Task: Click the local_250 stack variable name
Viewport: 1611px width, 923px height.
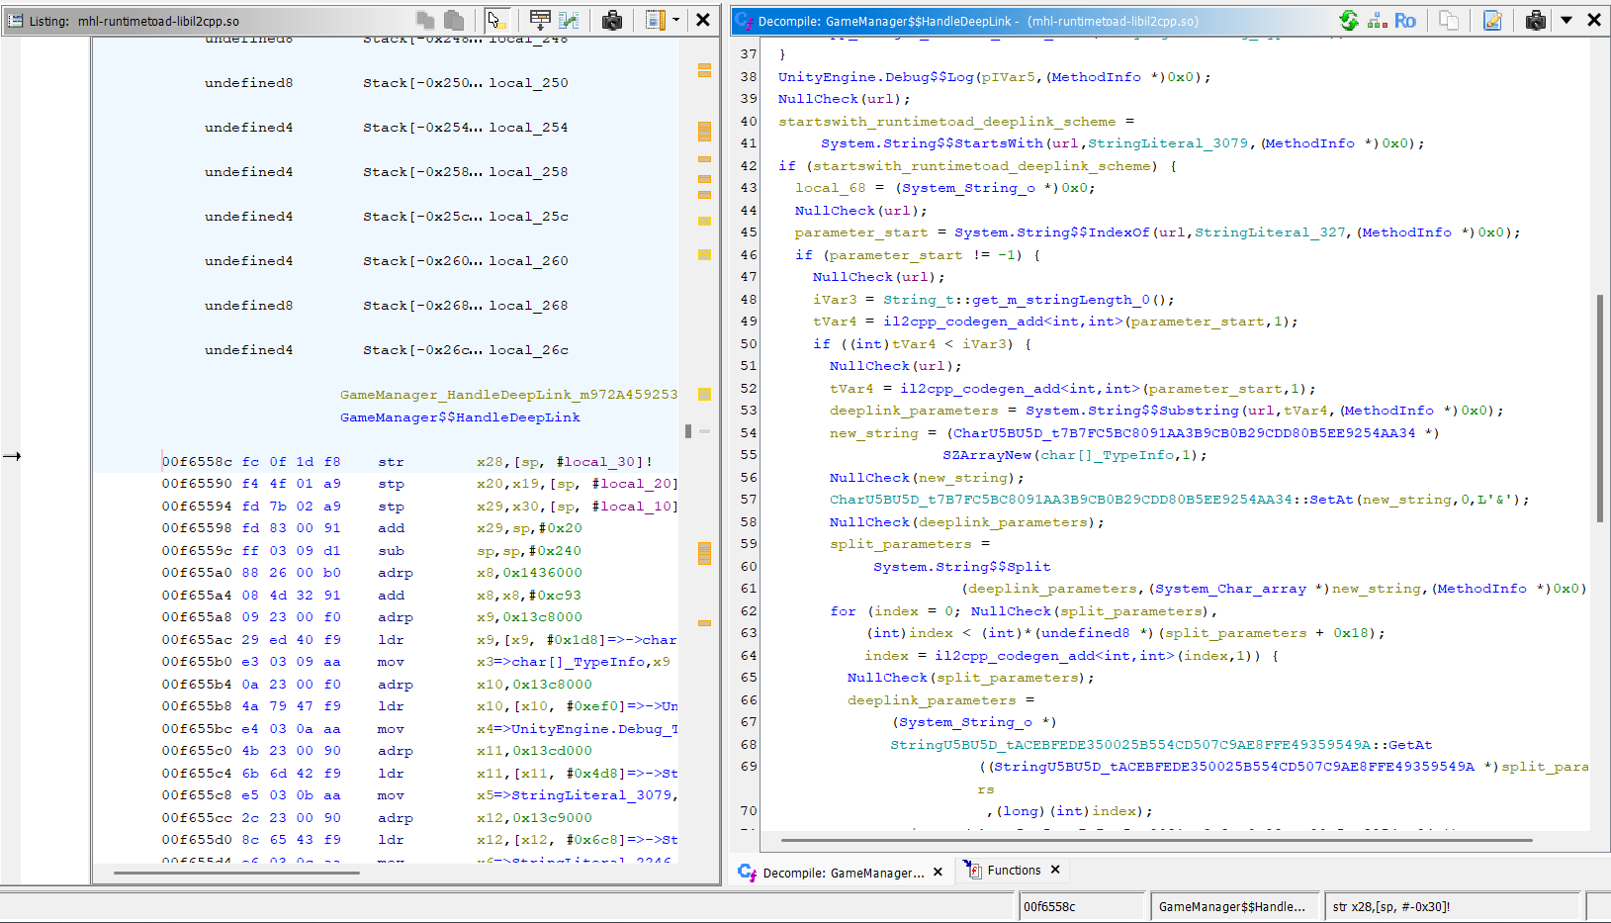Action: (528, 83)
